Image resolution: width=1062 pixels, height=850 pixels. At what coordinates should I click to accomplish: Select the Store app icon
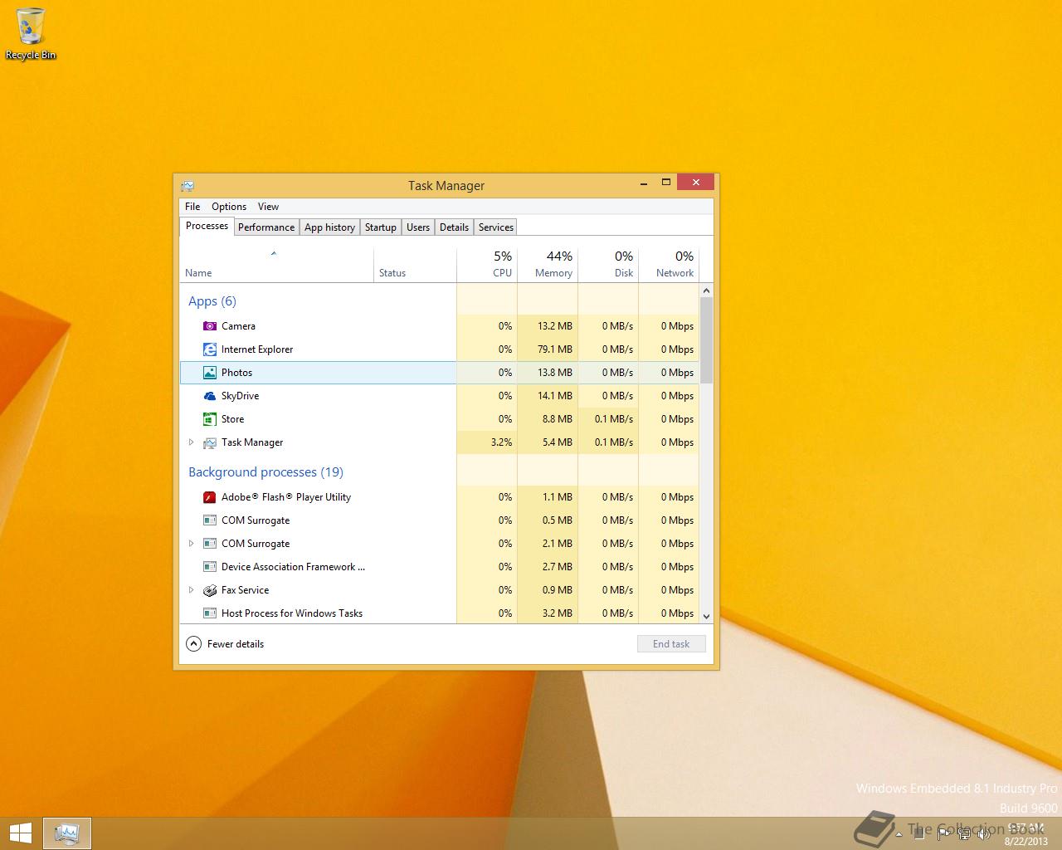click(210, 419)
